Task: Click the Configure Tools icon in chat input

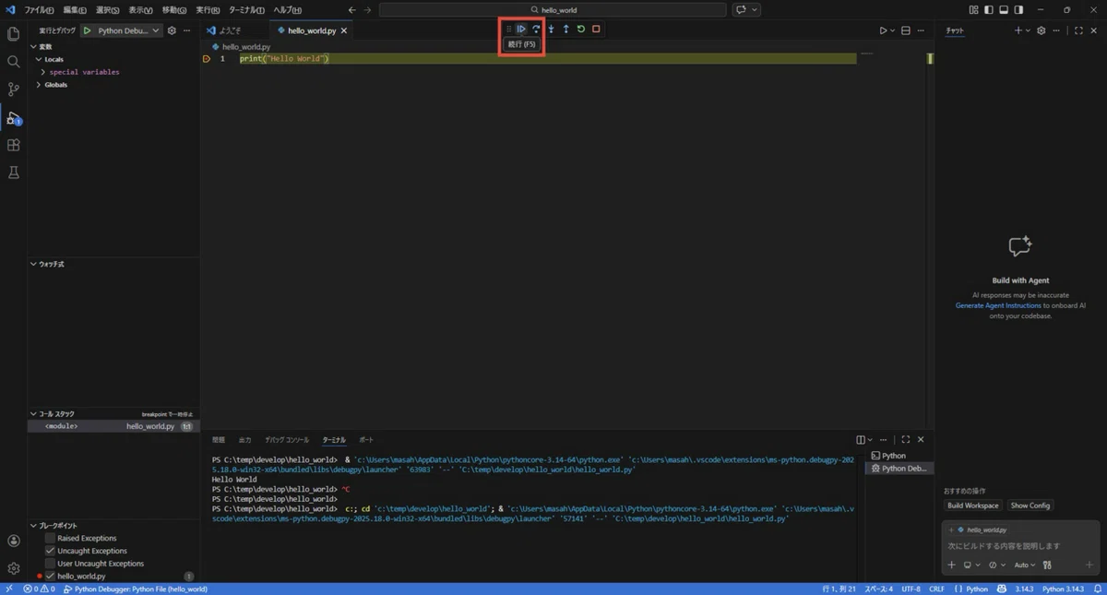Action: coord(1047,565)
